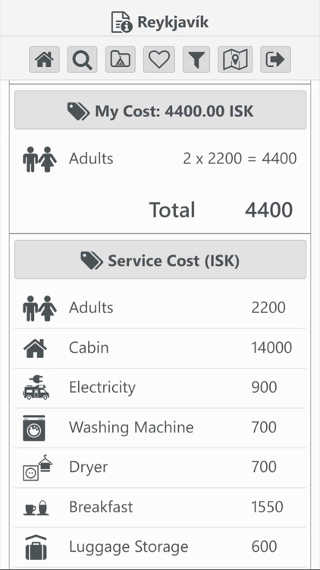
Task: Collapse the Service Cost (ISK) header
Action: [160, 260]
